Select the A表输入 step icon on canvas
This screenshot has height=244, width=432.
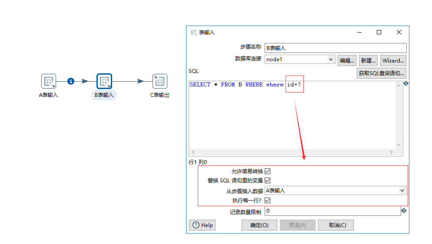click(49, 81)
